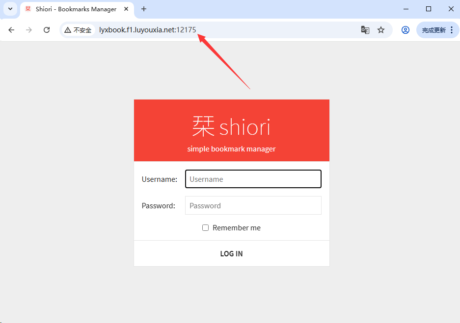Open a new browser tab
The width and height of the screenshot is (460, 323).
(144, 9)
